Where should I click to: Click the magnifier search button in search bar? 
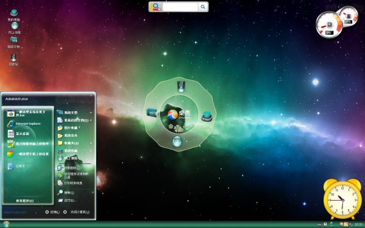203,7
